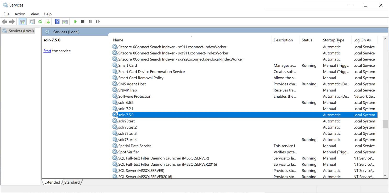Click gear icon of Software Protection

[115, 96]
